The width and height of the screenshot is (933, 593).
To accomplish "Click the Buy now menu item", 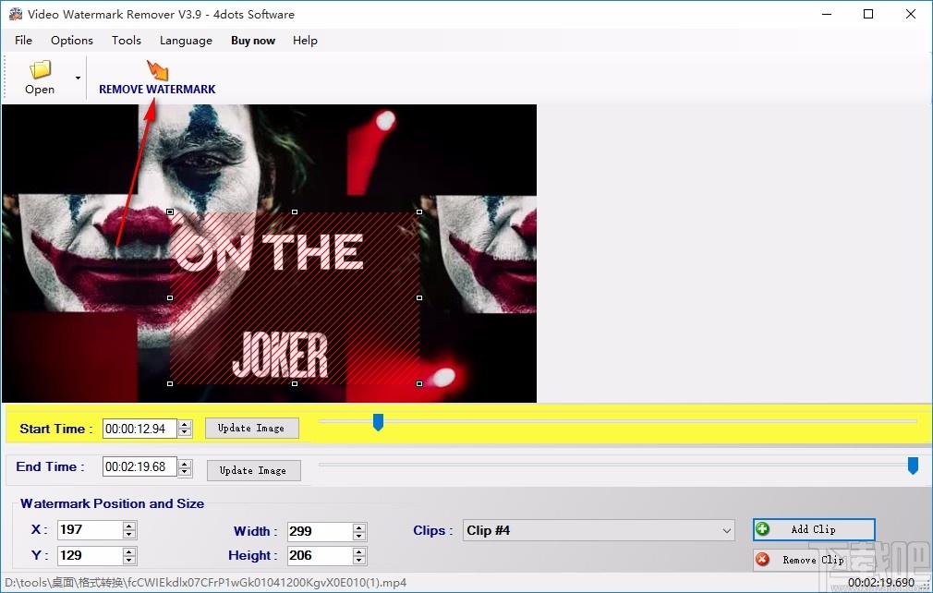I will click(x=252, y=41).
